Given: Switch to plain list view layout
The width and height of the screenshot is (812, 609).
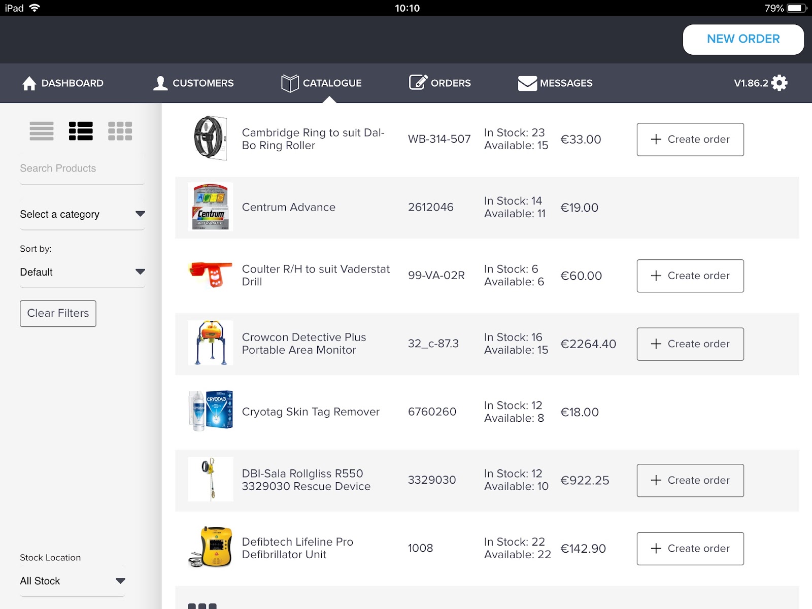Looking at the screenshot, I should [42, 131].
